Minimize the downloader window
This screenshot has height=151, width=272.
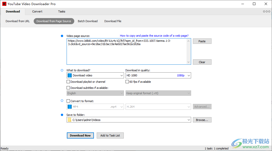pos(243,4)
